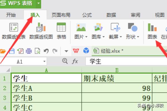Switch to the 开始 tab
167x111 pixels.
pyautogui.click(x=11, y=15)
